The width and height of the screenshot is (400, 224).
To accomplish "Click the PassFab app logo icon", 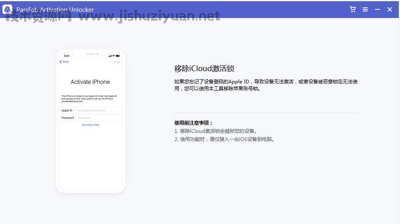I will coord(7,9).
